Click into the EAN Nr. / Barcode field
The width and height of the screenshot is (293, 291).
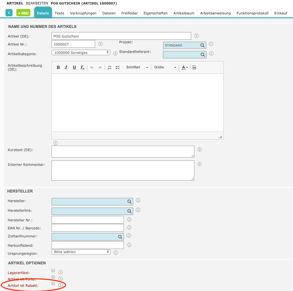coord(87,228)
